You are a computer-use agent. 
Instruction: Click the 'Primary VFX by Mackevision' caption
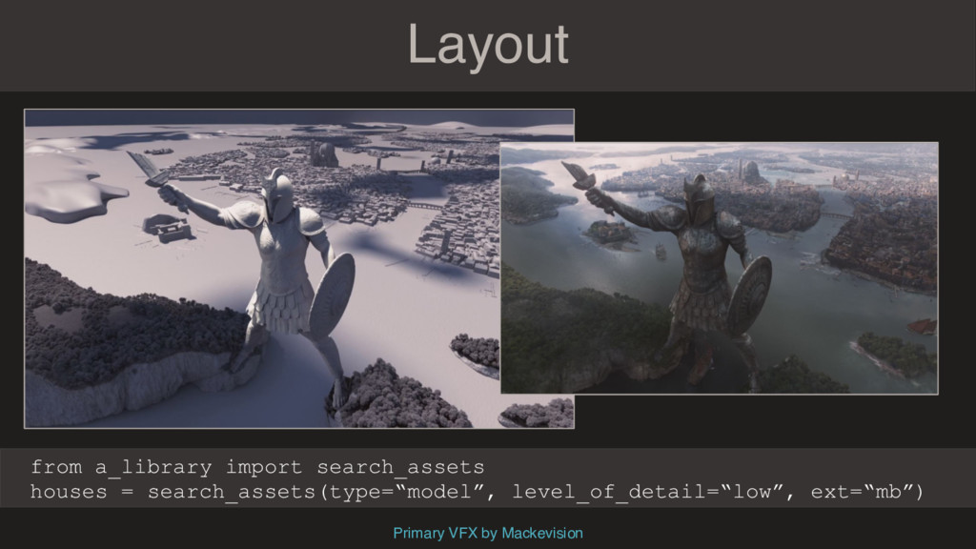(x=488, y=533)
